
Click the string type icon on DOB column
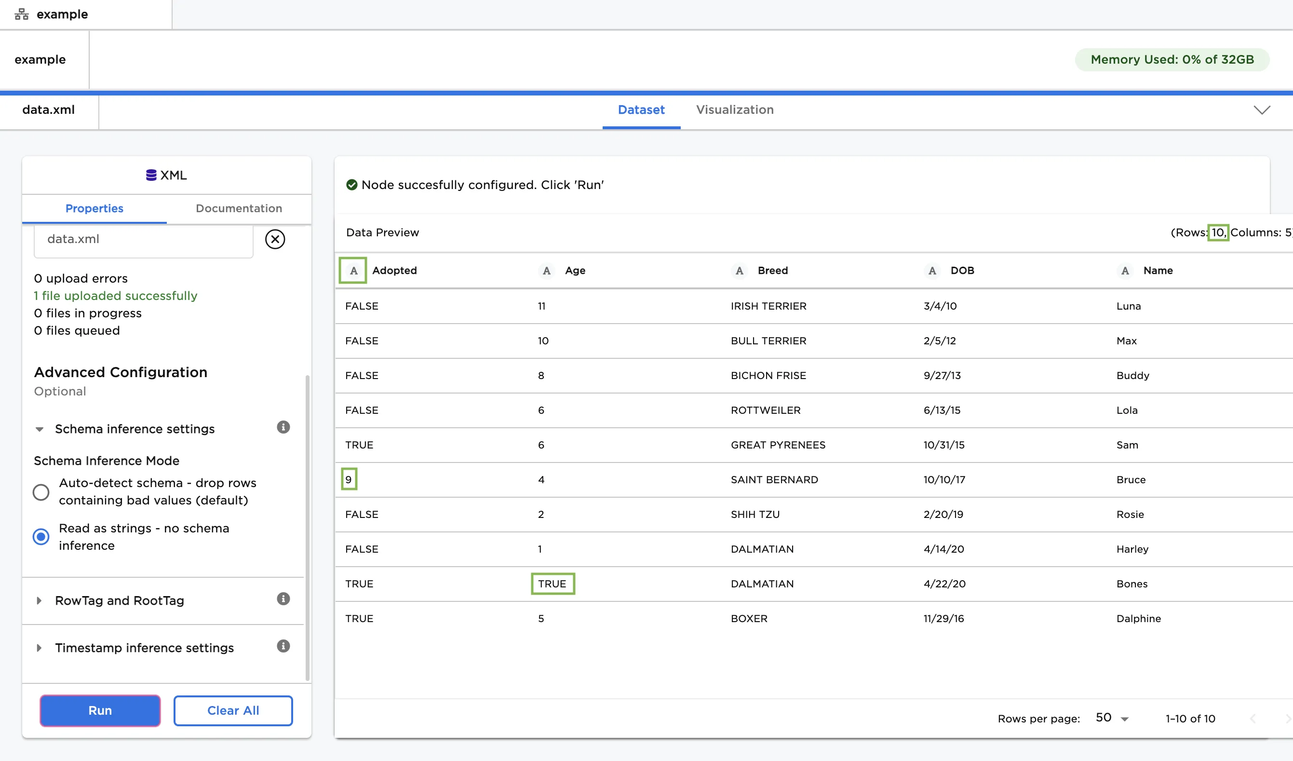point(931,271)
